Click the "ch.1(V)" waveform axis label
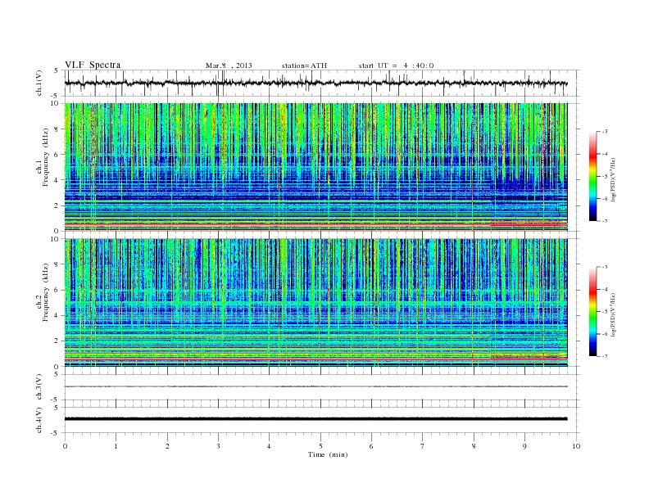 [x=39, y=83]
